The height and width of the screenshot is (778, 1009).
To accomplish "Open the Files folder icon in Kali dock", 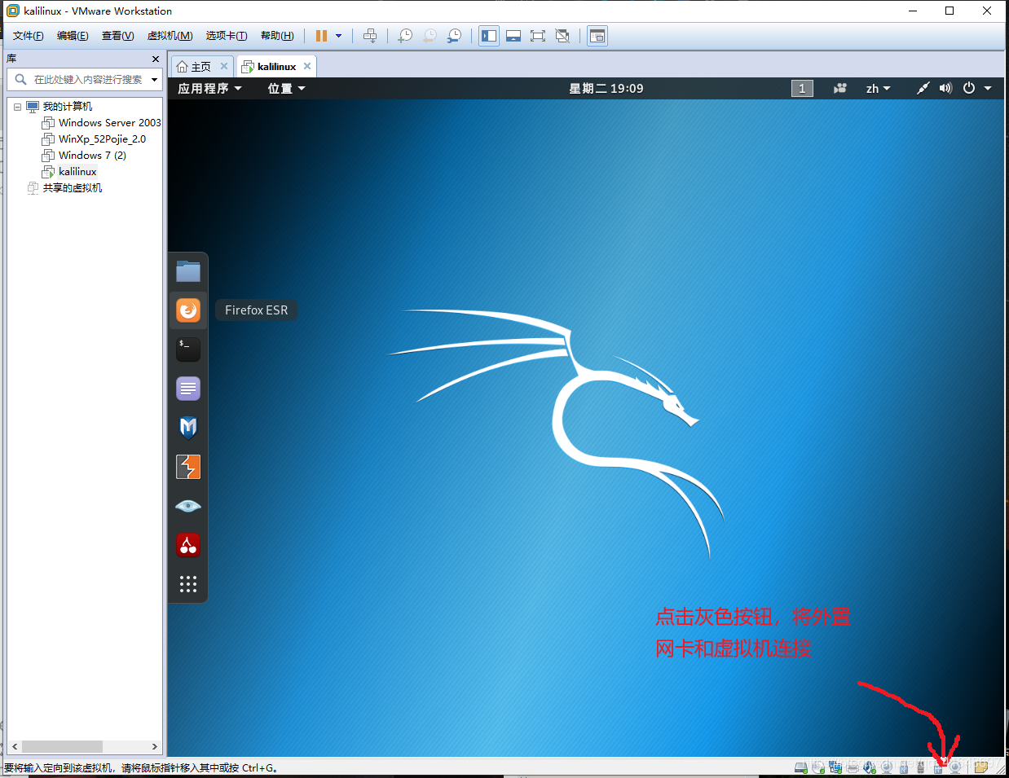I will (x=188, y=271).
